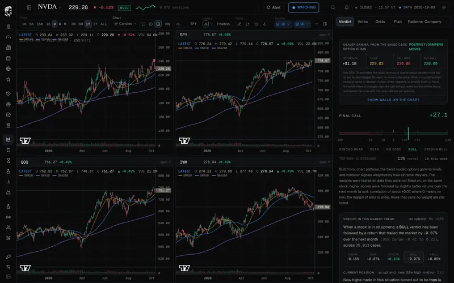Open the globe markets icon in the sidebar

coord(9,68)
